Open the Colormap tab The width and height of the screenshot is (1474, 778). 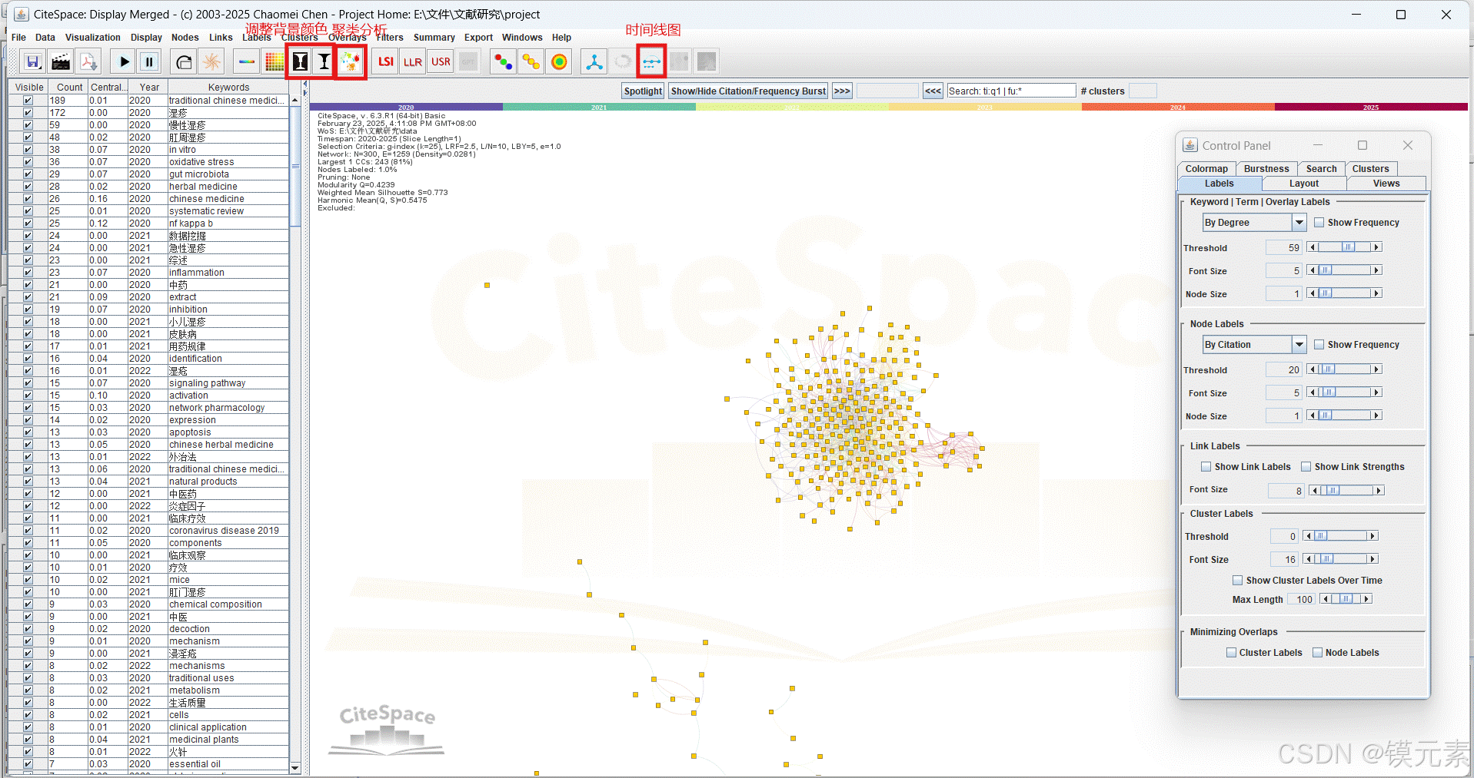pyautogui.click(x=1206, y=169)
